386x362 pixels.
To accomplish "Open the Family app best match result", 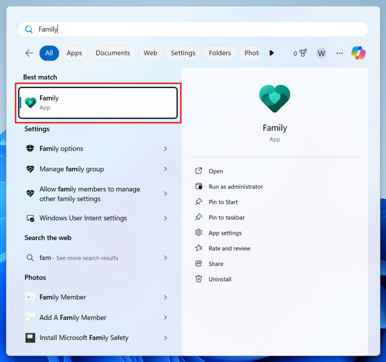I will point(98,103).
